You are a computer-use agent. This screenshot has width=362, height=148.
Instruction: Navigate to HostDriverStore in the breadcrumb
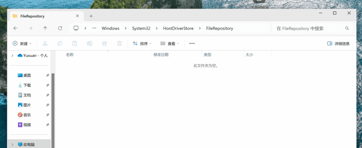(178, 28)
